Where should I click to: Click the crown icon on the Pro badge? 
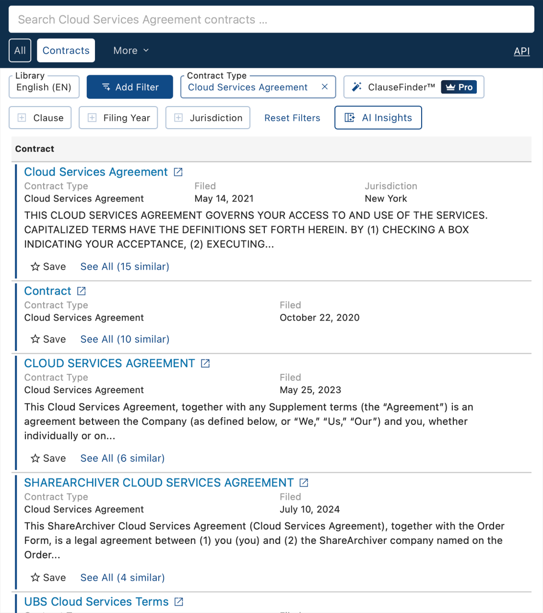coord(450,87)
